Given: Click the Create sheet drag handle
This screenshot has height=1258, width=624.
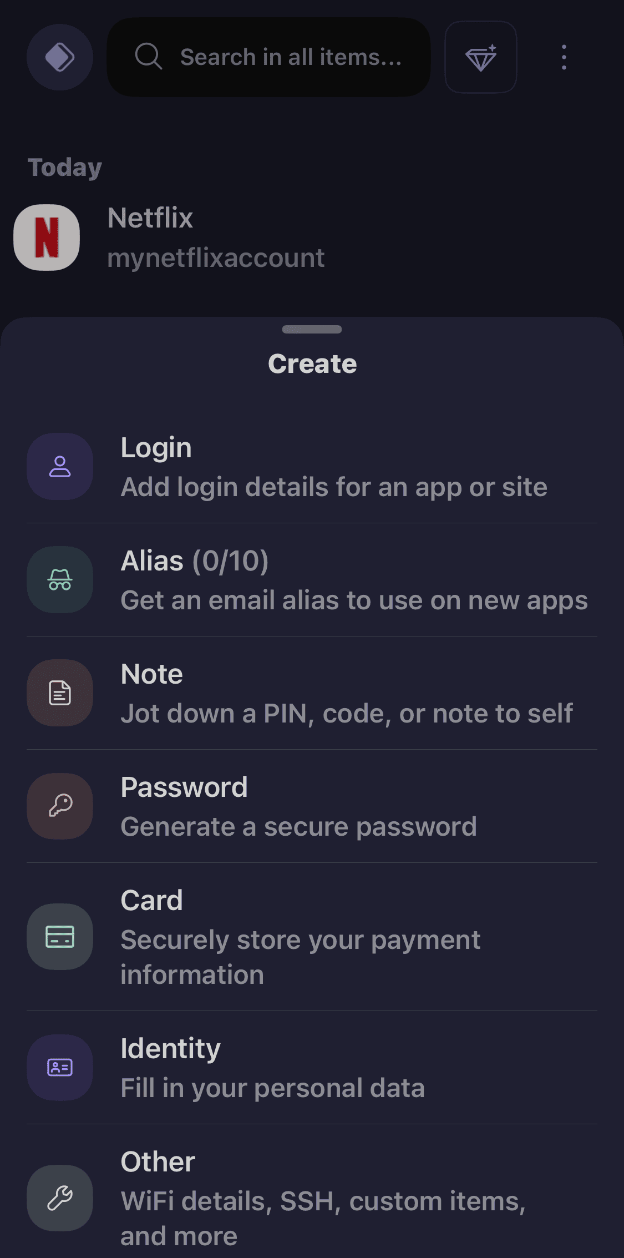Looking at the screenshot, I should point(312,330).
